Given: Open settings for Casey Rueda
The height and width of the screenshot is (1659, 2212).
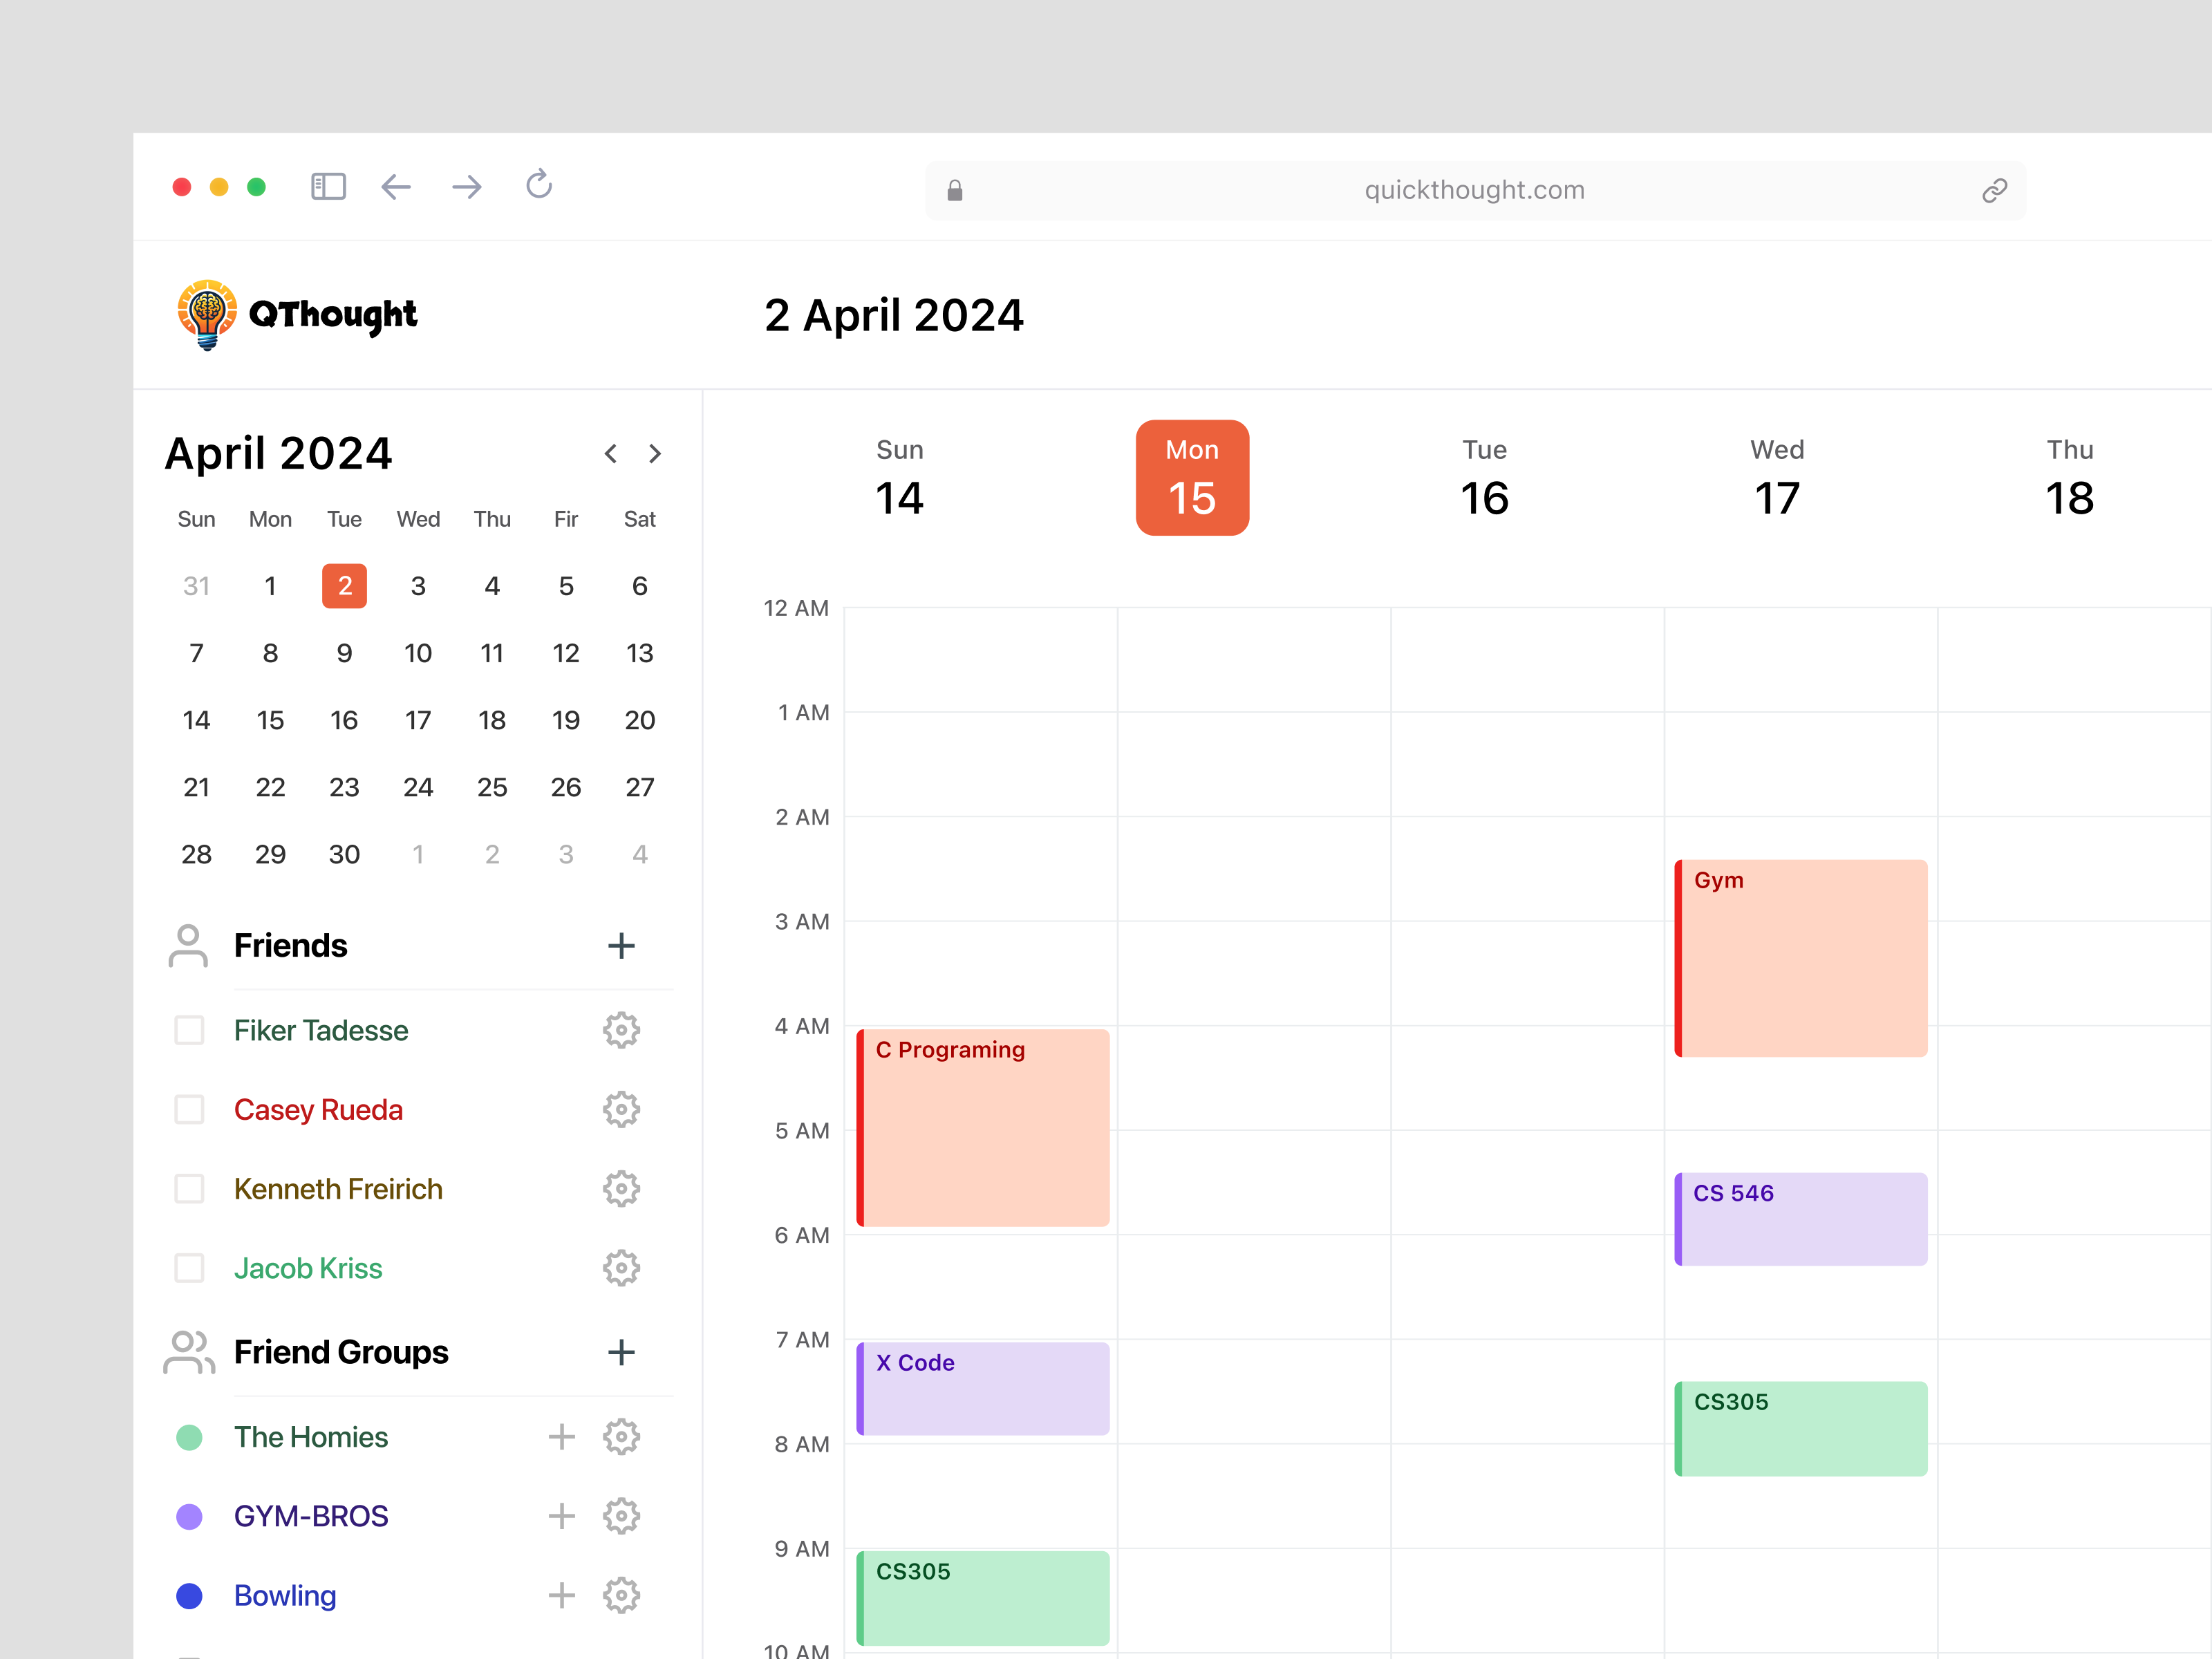Looking at the screenshot, I should coord(621,1109).
